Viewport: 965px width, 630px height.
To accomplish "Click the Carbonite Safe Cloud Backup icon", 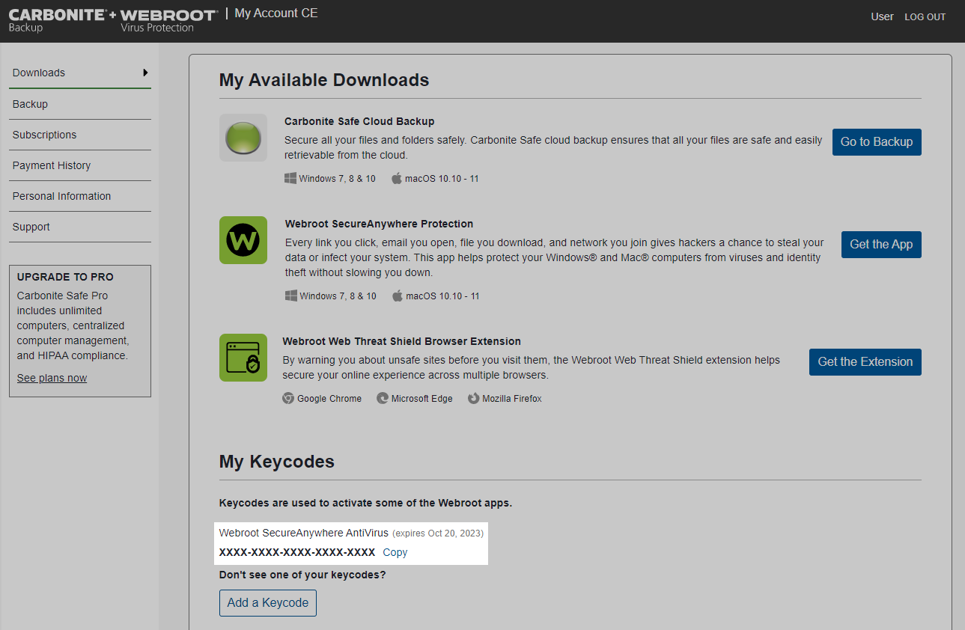I will pyautogui.click(x=243, y=138).
